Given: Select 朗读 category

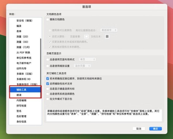Looking at the screenshot, I should pos(25,95).
